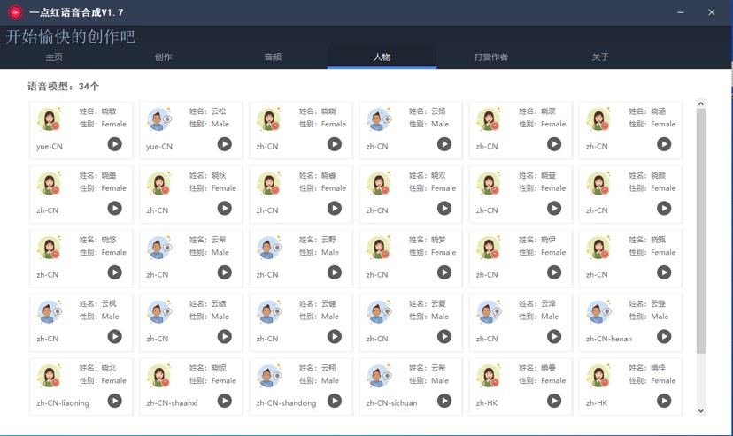The height and width of the screenshot is (436, 733).
Task: Click the avatar of the zh-CN-henan voice
Action: pyautogui.click(x=598, y=311)
